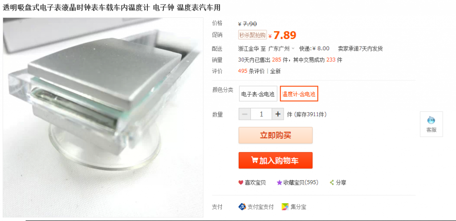Click the green share icon
This screenshot has height=221, width=456.
(x=331, y=183)
